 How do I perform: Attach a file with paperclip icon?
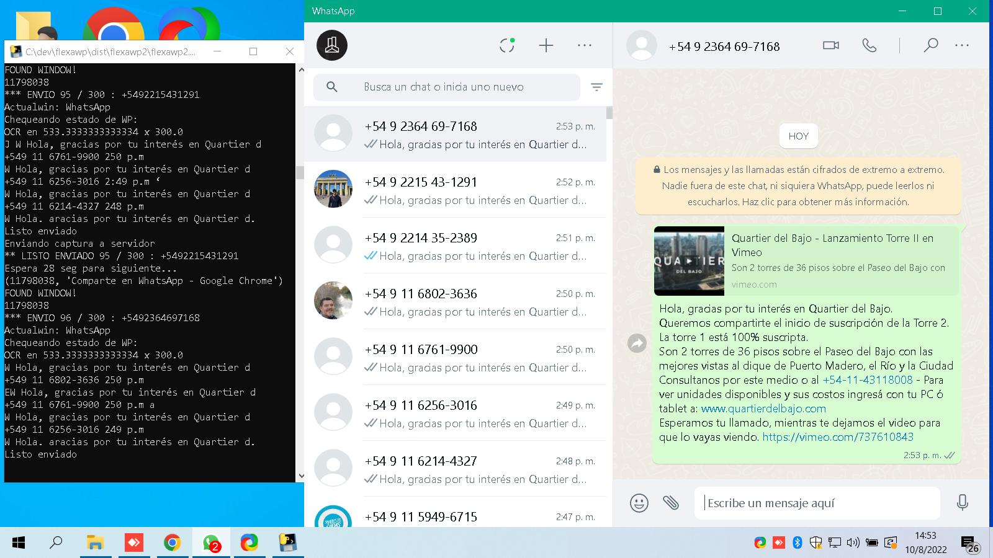pos(671,502)
